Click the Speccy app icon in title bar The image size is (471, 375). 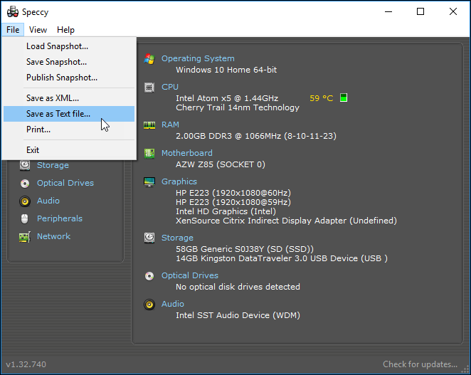click(13, 11)
